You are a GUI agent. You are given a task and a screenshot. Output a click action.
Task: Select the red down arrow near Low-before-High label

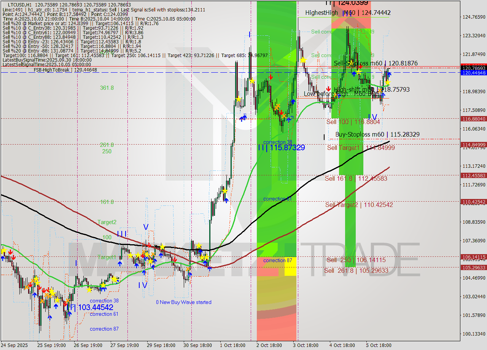328,89
